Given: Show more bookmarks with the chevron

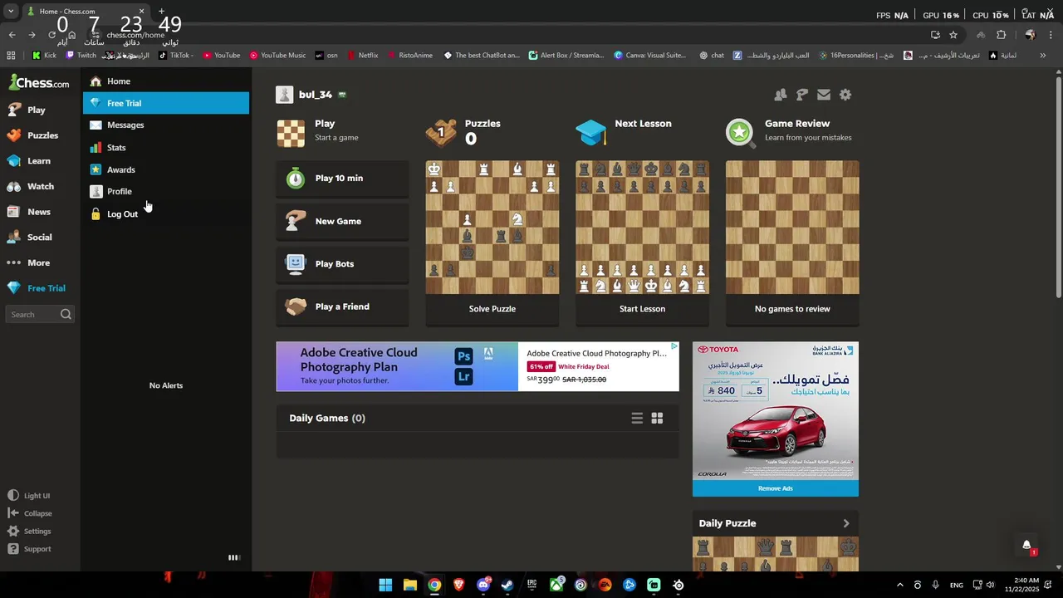Looking at the screenshot, I should tap(1043, 56).
